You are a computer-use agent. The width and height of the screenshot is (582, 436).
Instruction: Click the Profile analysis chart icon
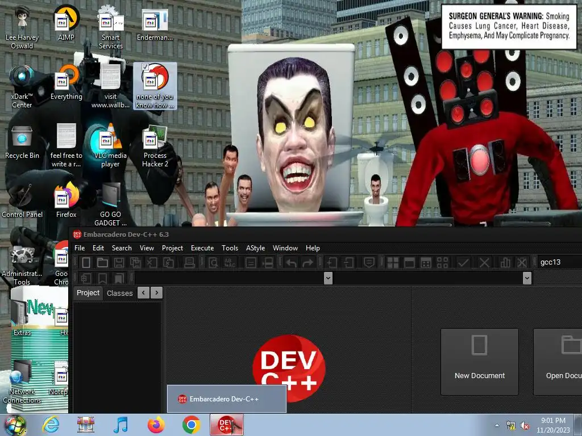point(505,262)
